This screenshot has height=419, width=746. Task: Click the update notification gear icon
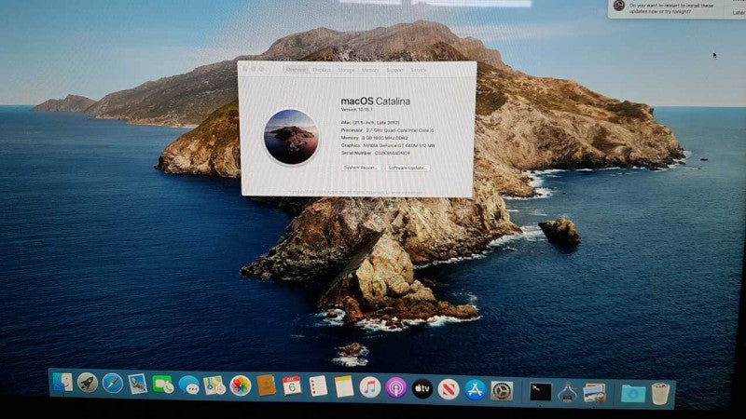click(618, 6)
